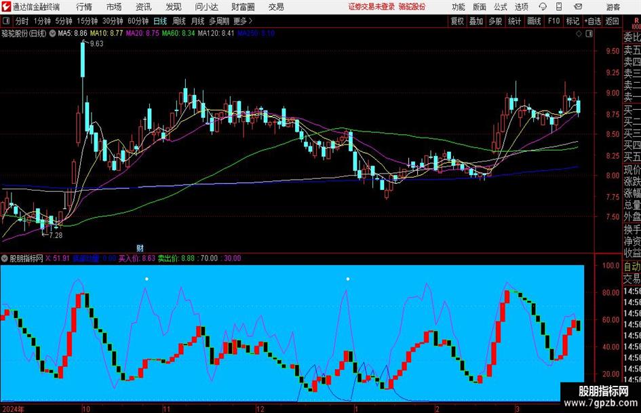
Task: Expand the 更多 periods list
Action: (x=244, y=21)
